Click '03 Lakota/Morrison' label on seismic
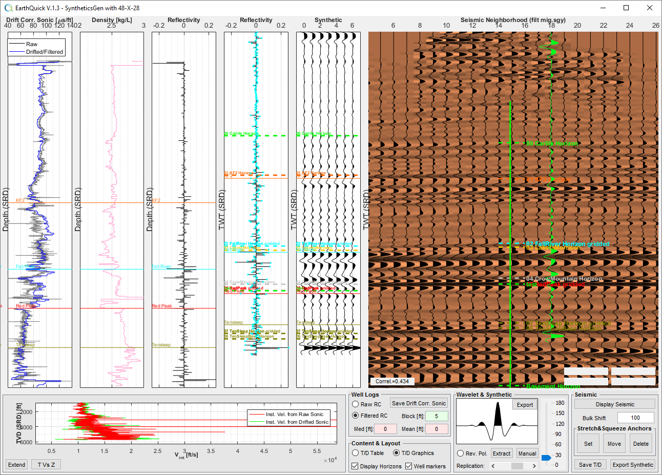The width and height of the screenshot is (662, 475). [553, 248]
